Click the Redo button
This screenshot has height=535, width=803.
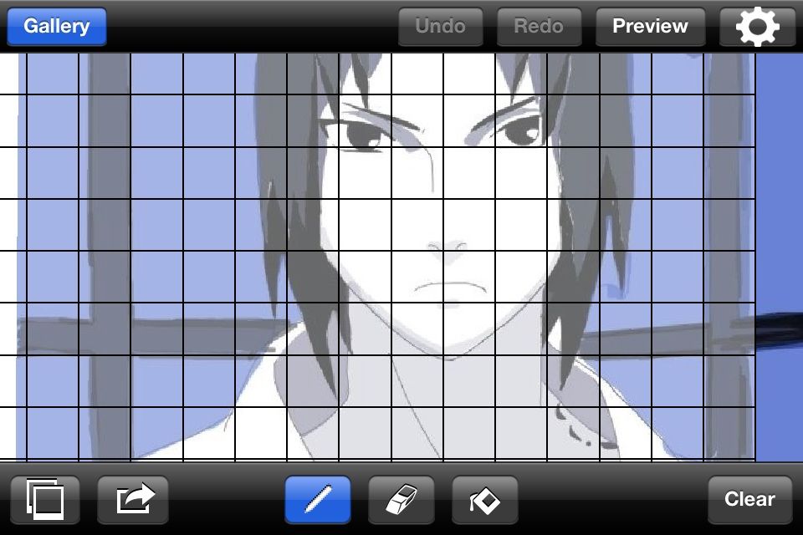pos(539,27)
